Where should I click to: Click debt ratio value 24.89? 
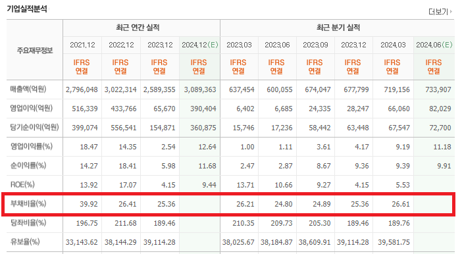pos(322,204)
